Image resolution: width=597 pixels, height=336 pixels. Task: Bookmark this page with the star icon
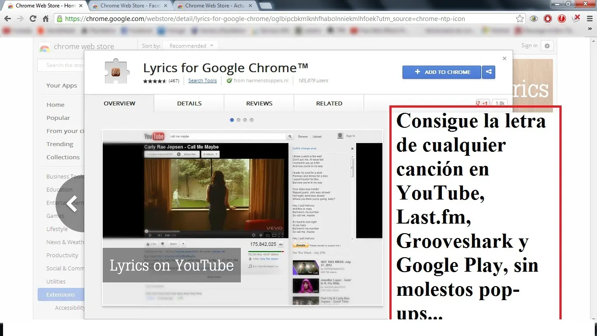[x=520, y=19]
